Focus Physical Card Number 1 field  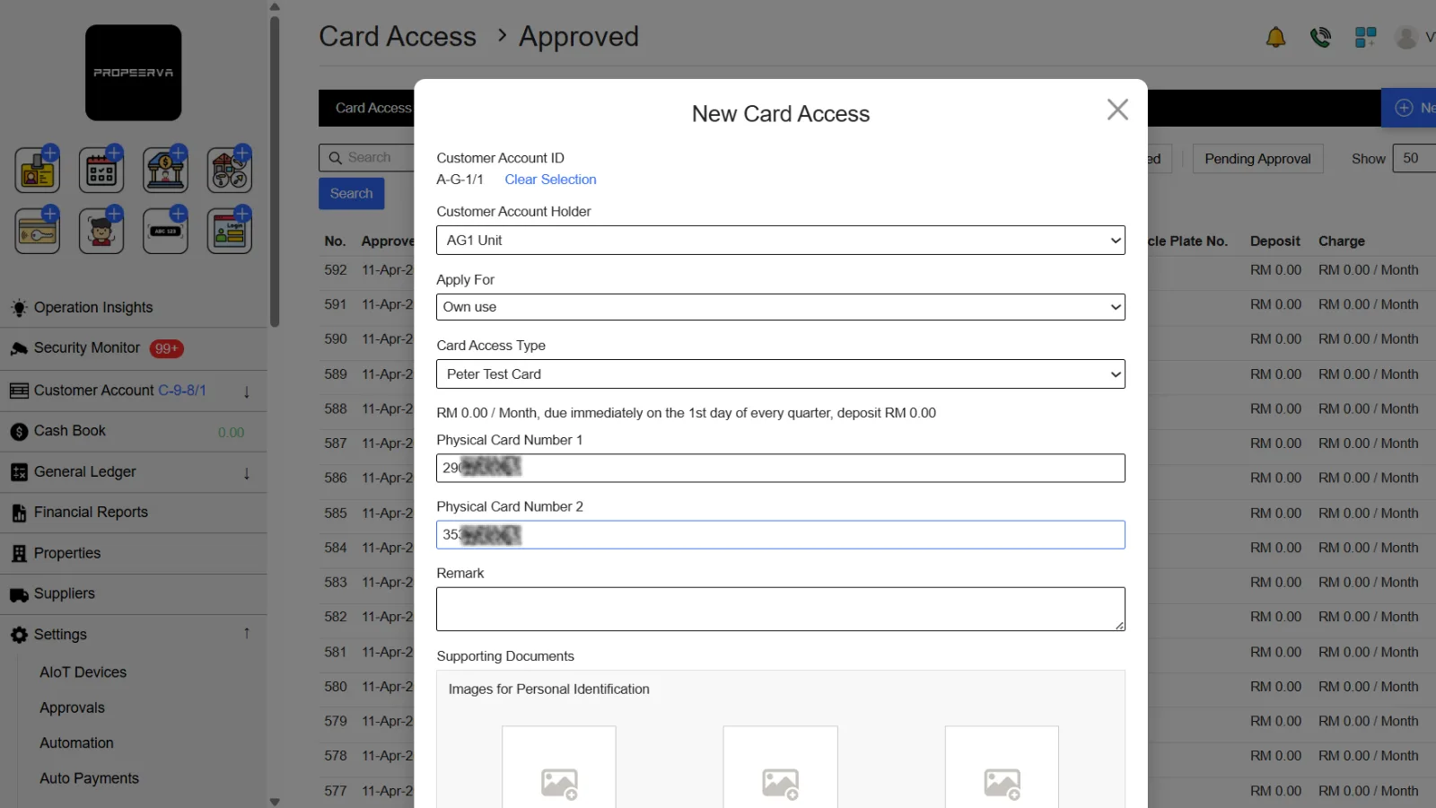(x=781, y=468)
